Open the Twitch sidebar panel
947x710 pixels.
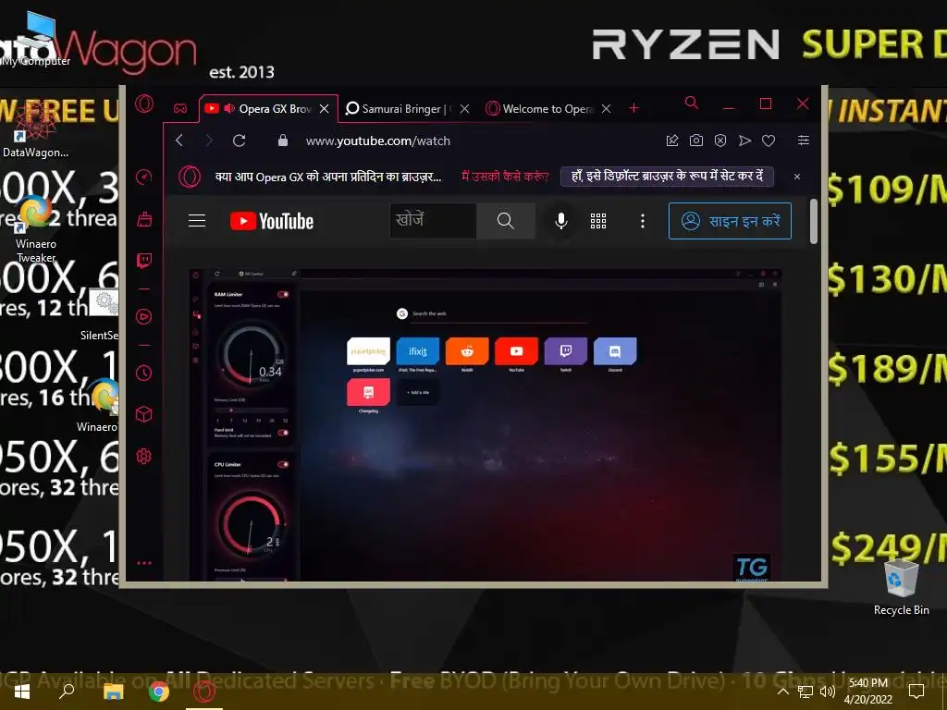point(143,260)
